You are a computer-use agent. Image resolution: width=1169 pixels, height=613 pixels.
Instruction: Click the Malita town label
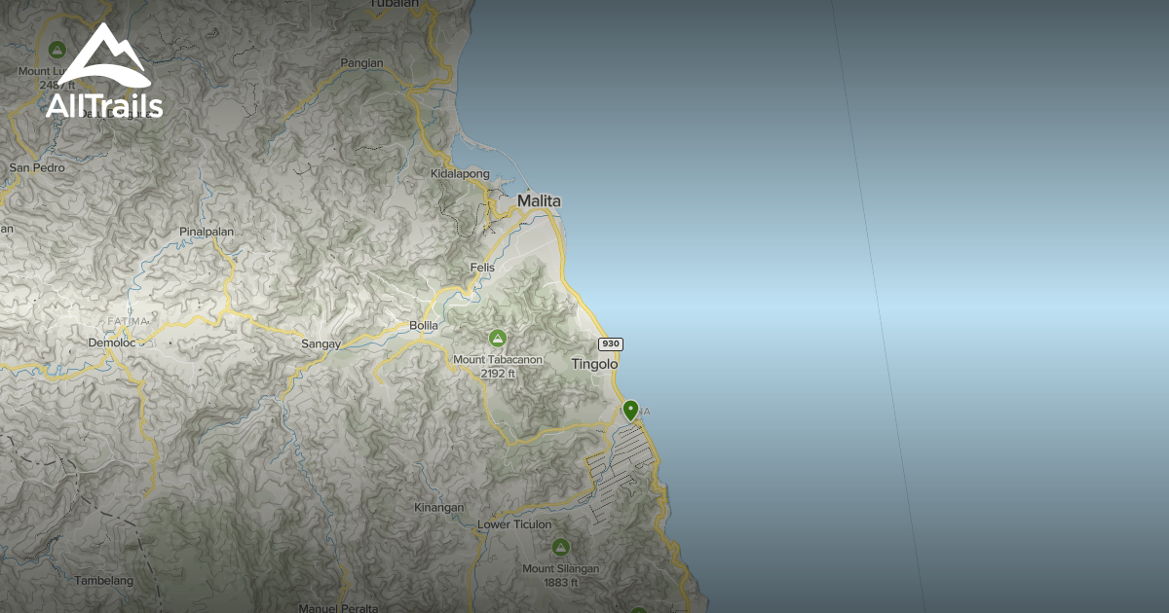[539, 200]
